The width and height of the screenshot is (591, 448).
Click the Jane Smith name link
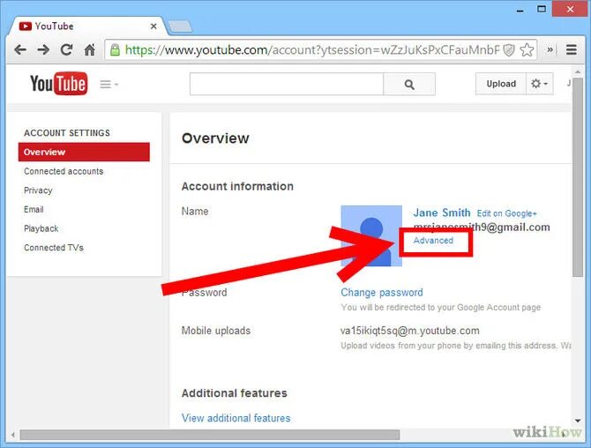click(x=442, y=213)
